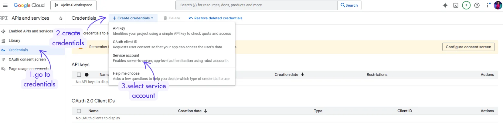
Task: Go to Library in sidebar
Action: tap(14, 40)
